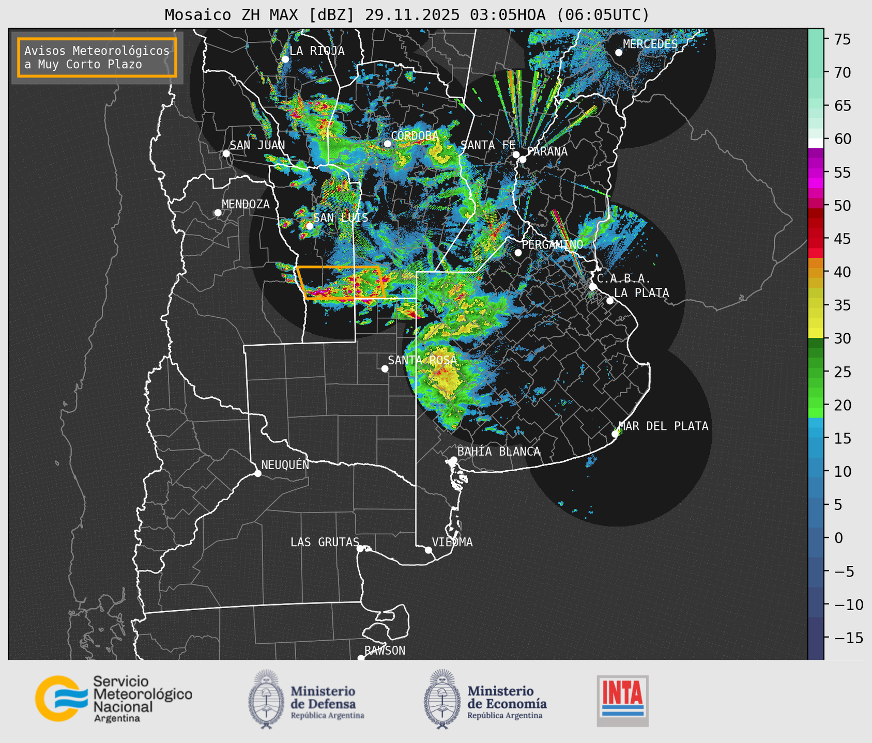Click the LA RIOJA city marker
Screen dimensions: 872x743
285,59
